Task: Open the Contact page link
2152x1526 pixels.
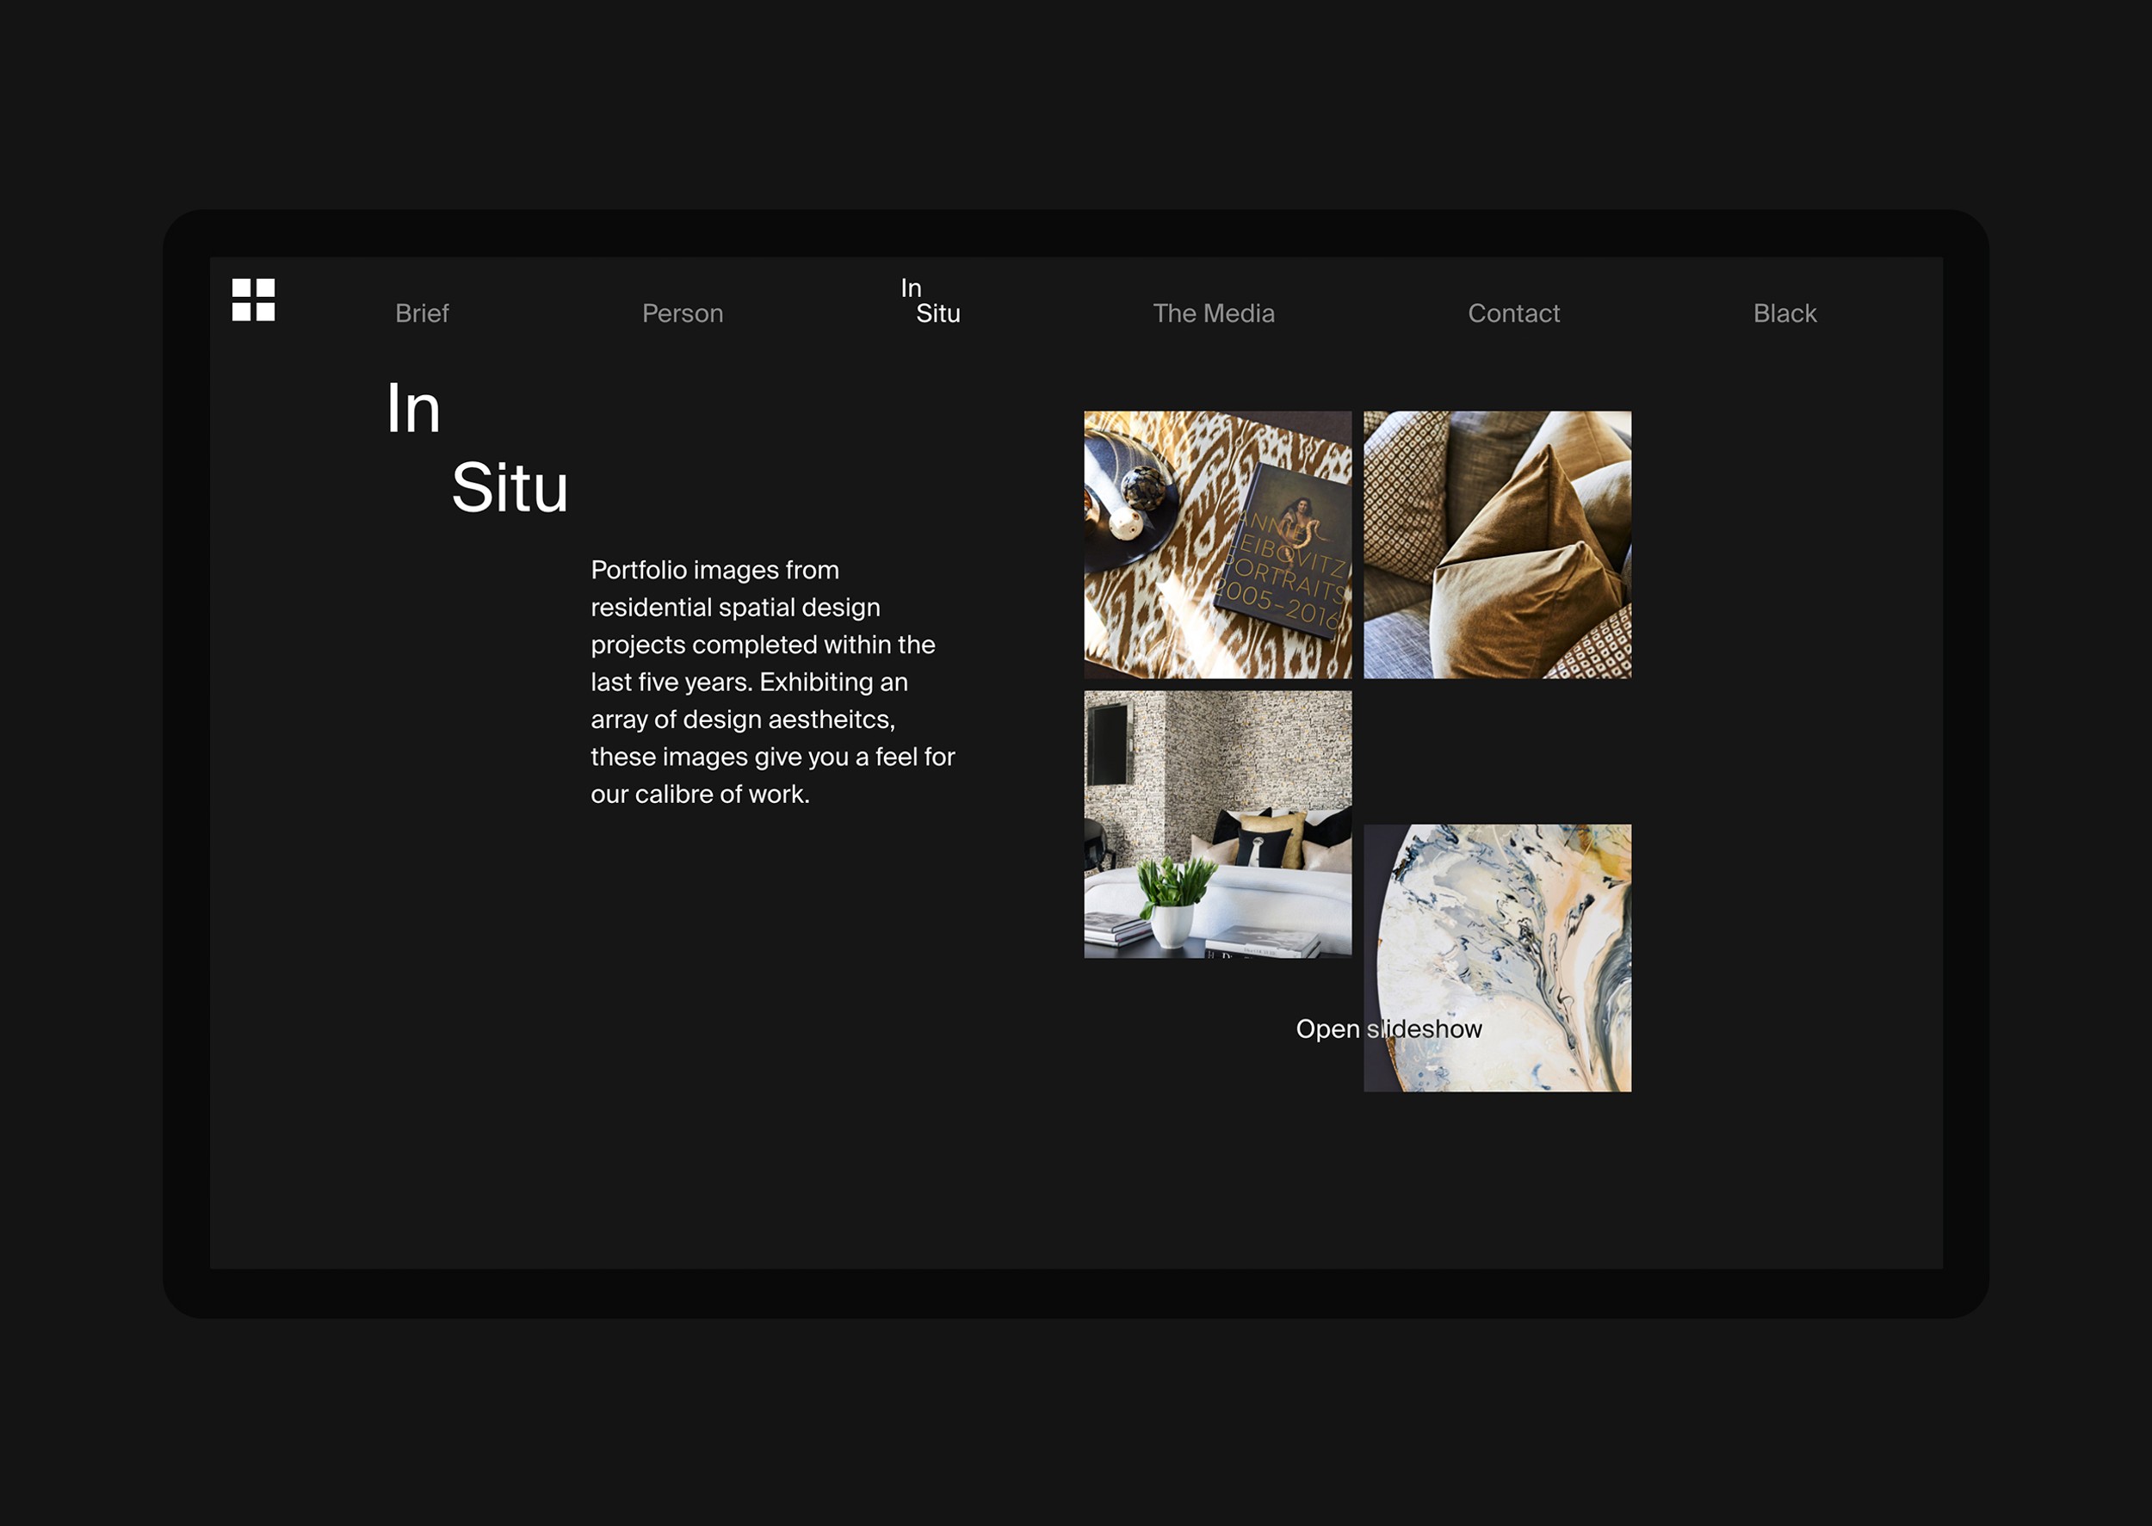Action: click(x=1513, y=313)
